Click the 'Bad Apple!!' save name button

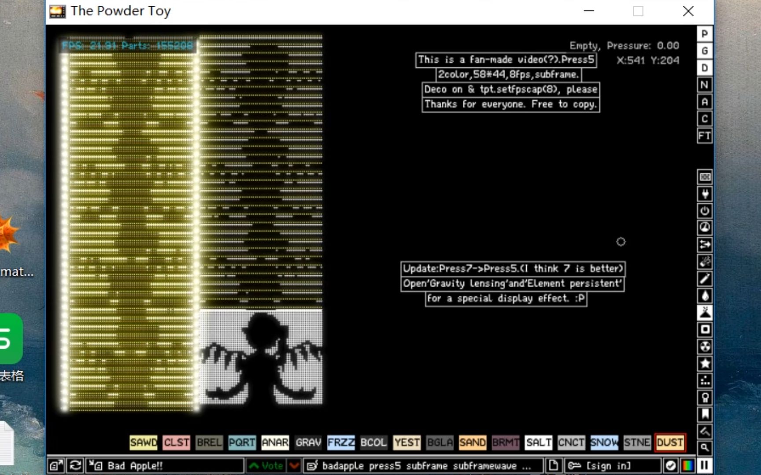coord(165,465)
